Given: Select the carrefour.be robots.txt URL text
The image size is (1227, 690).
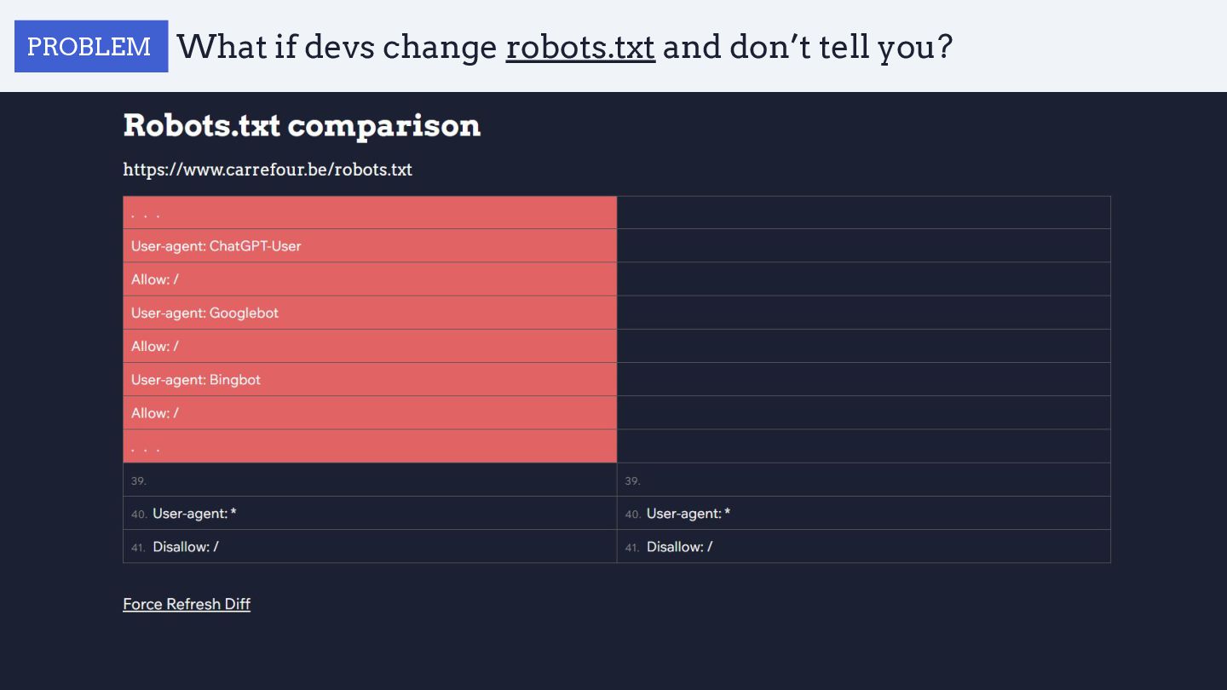Looking at the screenshot, I should (268, 170).
